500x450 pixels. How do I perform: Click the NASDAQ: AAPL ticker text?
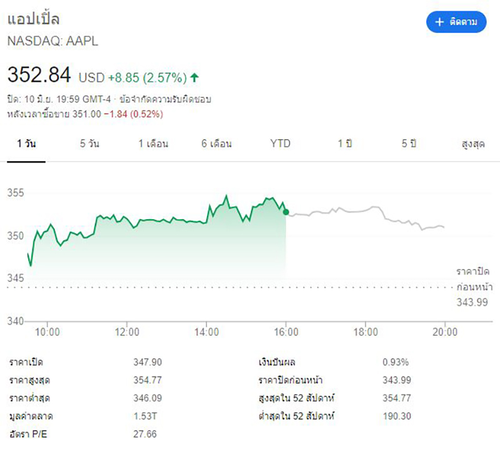52,41
